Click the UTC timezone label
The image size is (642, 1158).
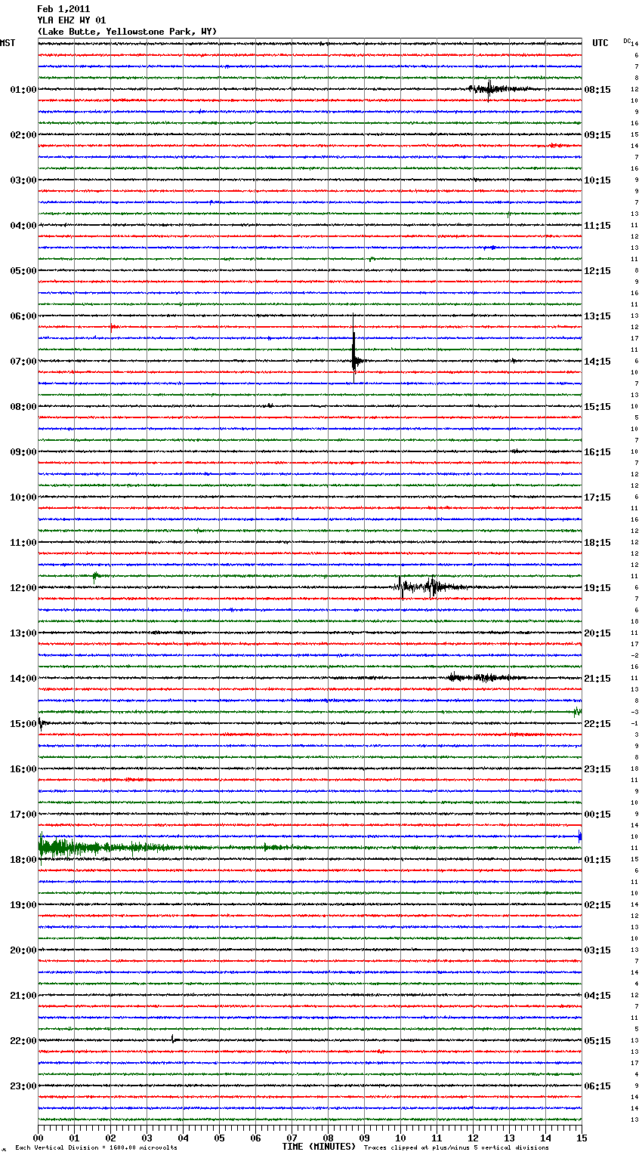click(x=600, y=43)
